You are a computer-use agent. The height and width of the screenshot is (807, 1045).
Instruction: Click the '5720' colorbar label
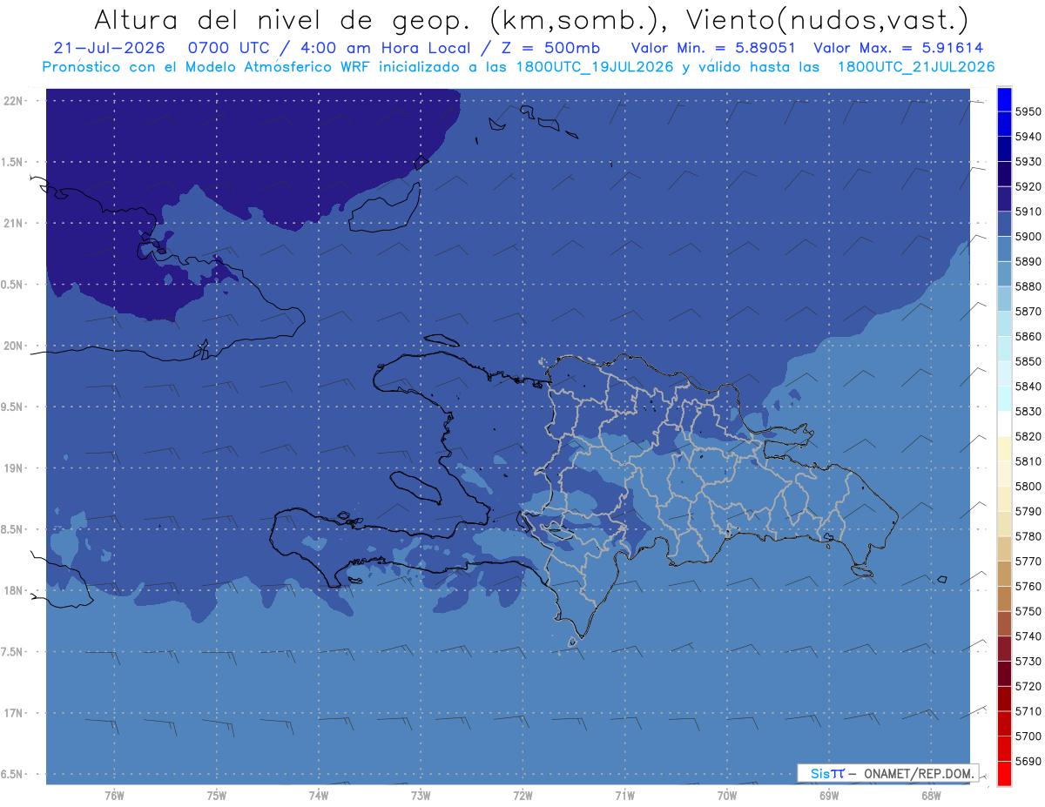pos(1028,686)
